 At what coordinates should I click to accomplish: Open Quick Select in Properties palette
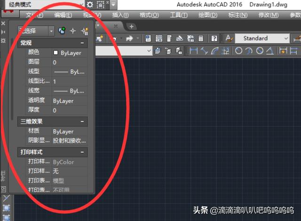point(85,31)
